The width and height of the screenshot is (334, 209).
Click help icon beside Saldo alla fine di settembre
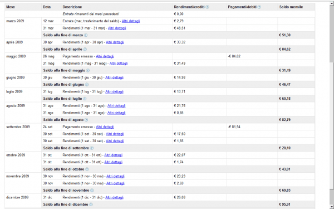92,148
